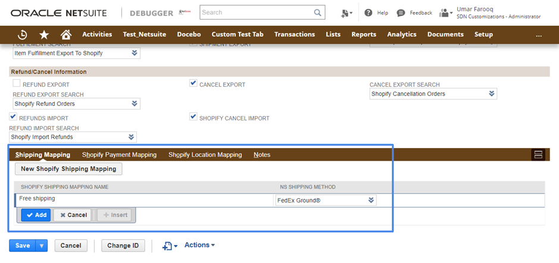
Task: Click the Shopify Shipping Mapping Name column header
Action: 65,187
